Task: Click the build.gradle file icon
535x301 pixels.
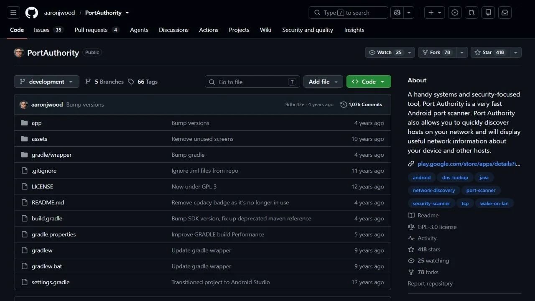Action: [x=24, y=218]
